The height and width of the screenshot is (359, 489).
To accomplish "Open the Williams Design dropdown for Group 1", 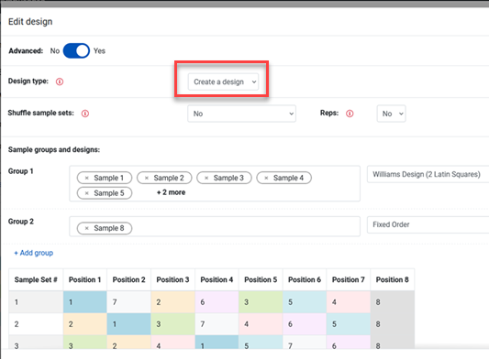I will click(428, 174).
